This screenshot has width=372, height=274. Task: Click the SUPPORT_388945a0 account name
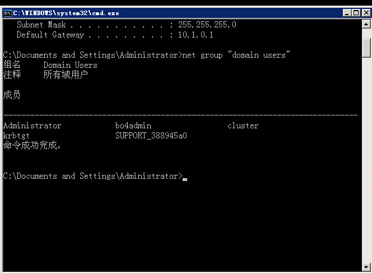(x=151, y=136)
